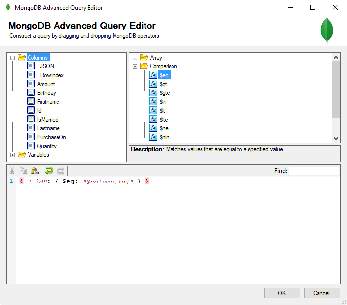This screenshot has height=305, width=347.
Task: Select the PurchaseOn column label
Action: tap(52, 137)
